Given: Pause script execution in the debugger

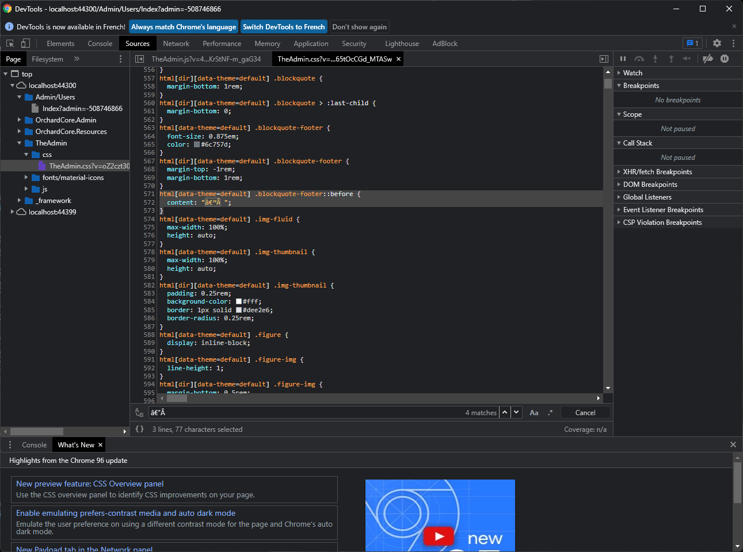Looking at the screenshot, I should [623, 58].
